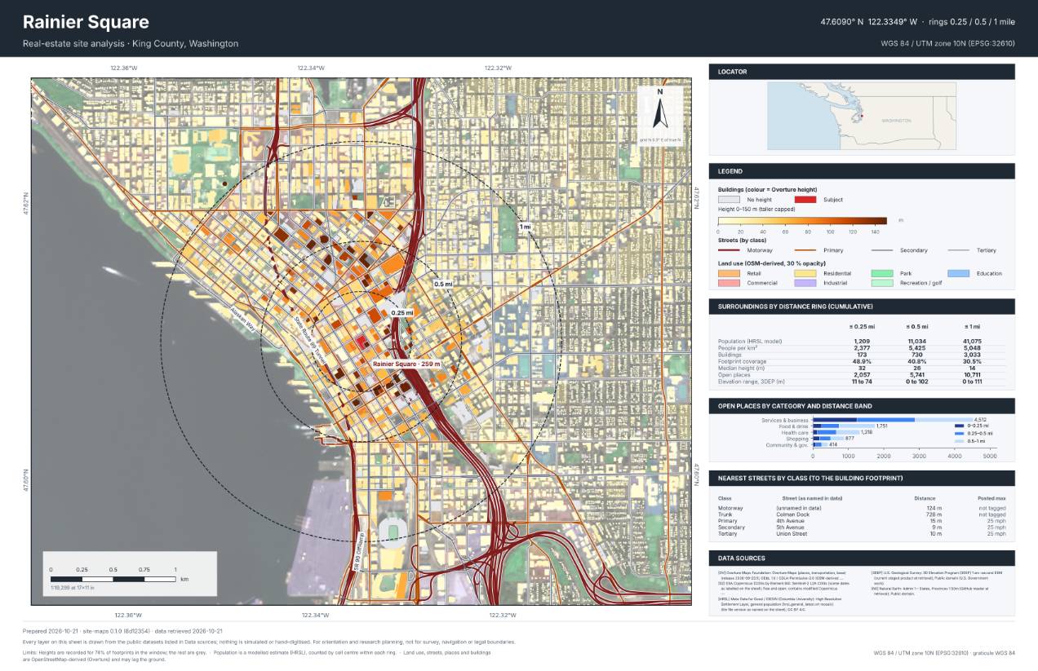Click the DATA SOURCES panel header
The height and width of the screenshot is (671, 1038).
[862, 558]
